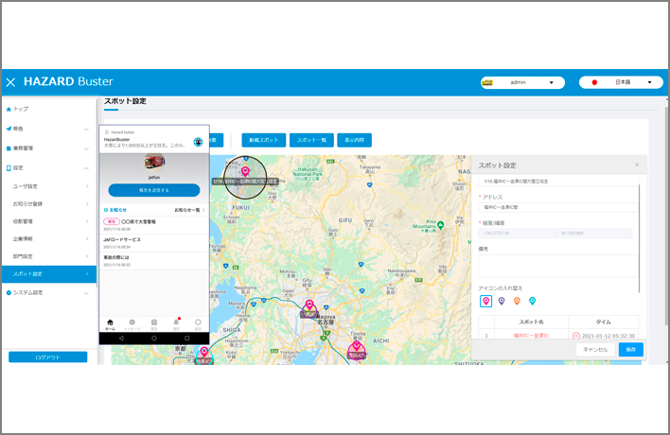Viewport: 670px width, 435px height.
Task: Expand the システム設定 sidebar section
Action: coord(48,292)
